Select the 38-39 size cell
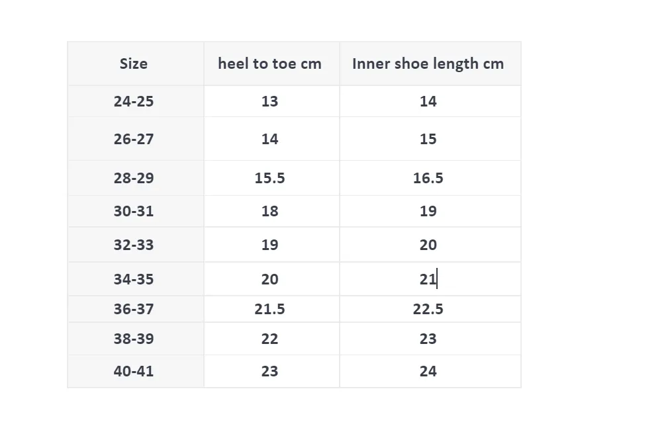672x426 pixels. coord(136,339)
